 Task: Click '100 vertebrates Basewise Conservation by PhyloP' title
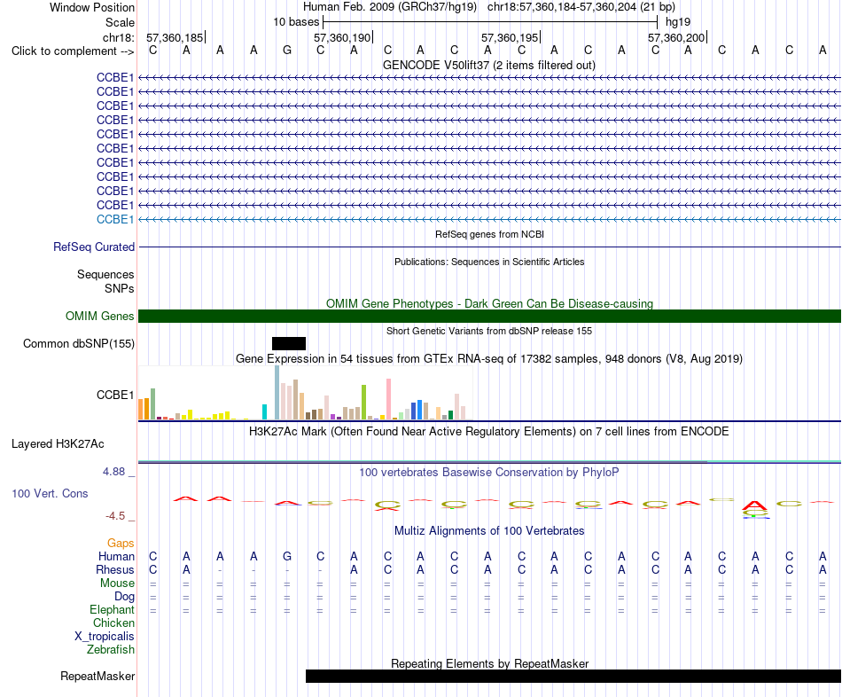489,473
